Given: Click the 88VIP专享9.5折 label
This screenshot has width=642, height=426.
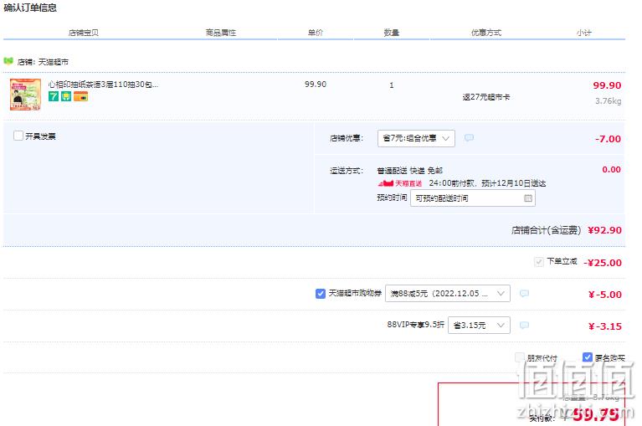Looking at the screenshot, I should 415,325.
